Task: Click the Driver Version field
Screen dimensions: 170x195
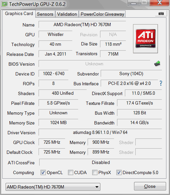Action: [100, 132]
